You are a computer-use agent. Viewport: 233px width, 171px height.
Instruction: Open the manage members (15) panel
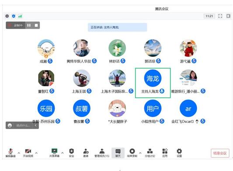(102, 153)
